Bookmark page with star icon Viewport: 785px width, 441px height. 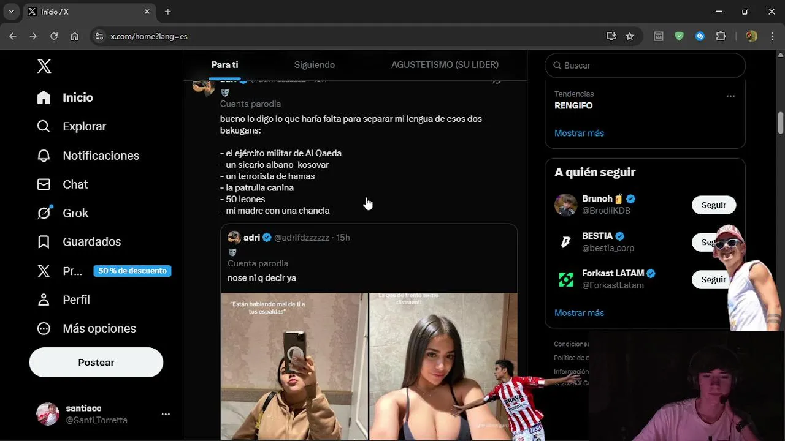click(630, 36)
